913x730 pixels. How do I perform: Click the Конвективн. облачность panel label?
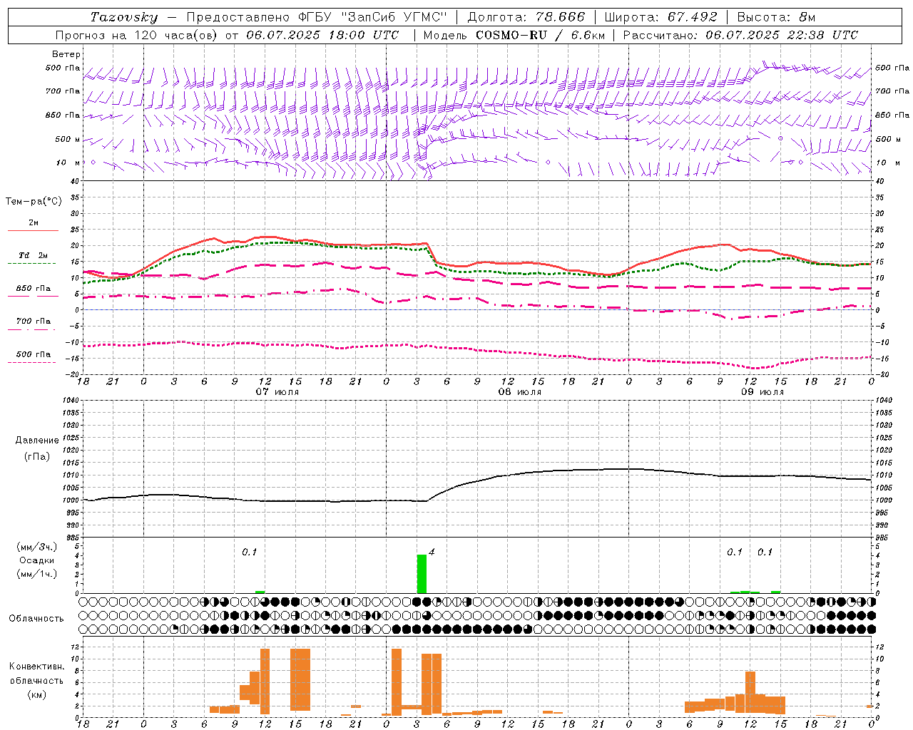click(x=36, y=674)
